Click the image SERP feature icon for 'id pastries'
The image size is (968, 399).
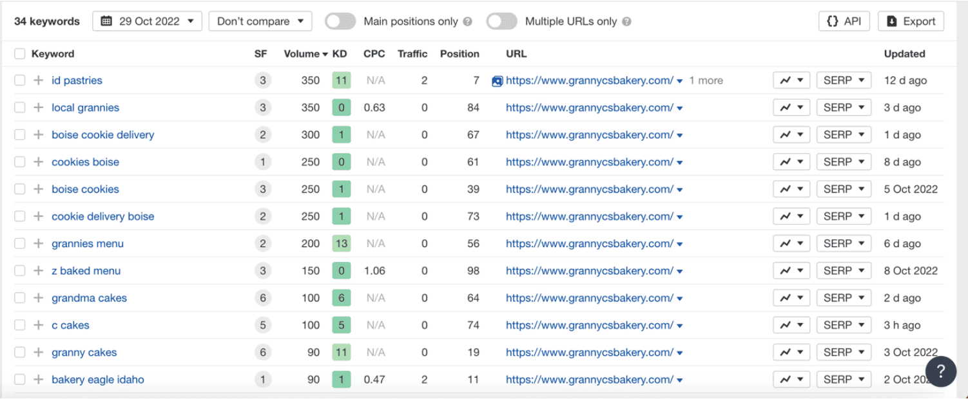pyautogui.click(x=497, y=81)
